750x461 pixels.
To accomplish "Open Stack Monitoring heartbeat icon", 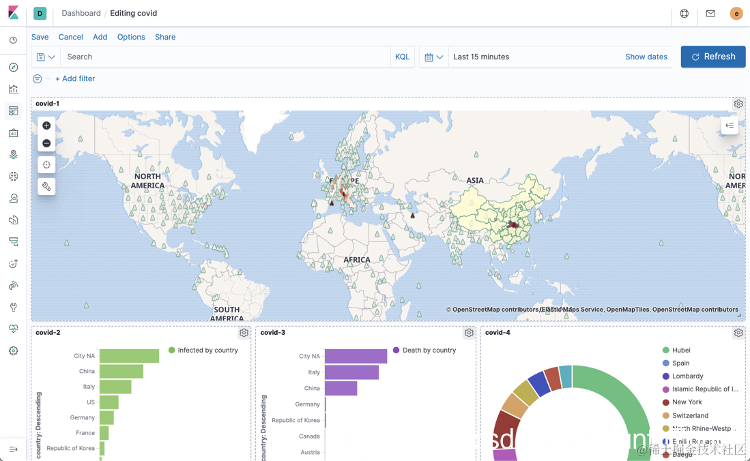I will click(x=14, y=329).
